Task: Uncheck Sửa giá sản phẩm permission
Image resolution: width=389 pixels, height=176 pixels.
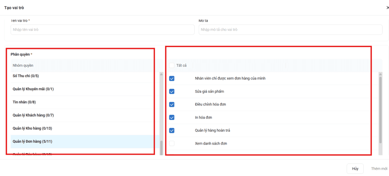Action: click(x=172, y=92)
